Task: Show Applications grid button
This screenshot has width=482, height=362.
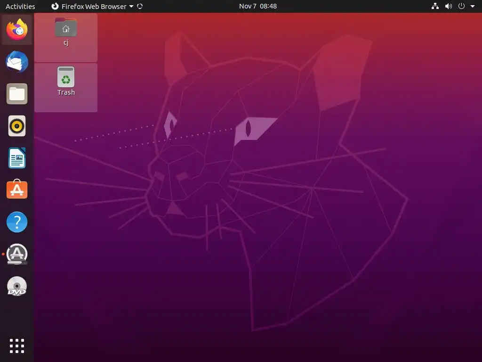Action: click(17, 346)
